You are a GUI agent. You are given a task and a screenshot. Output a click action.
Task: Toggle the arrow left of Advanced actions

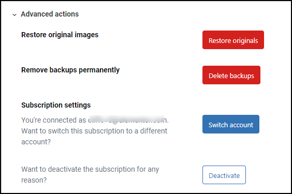point(14,14)
